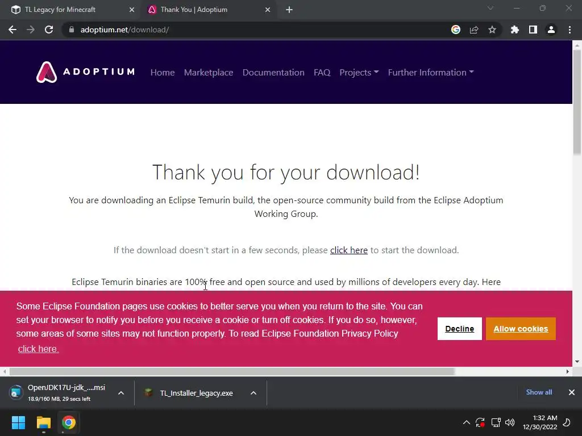Bookmark this page with the star
582x436 pixels.
[492, 30]
